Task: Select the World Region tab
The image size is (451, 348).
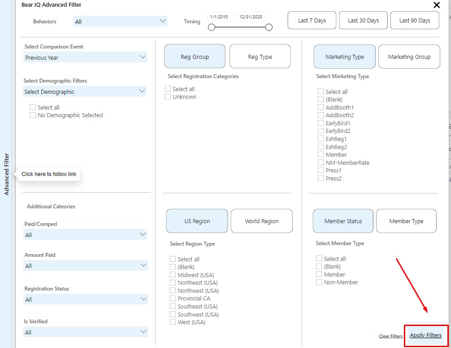Action: pyautogui.click(x=262, y=221)
